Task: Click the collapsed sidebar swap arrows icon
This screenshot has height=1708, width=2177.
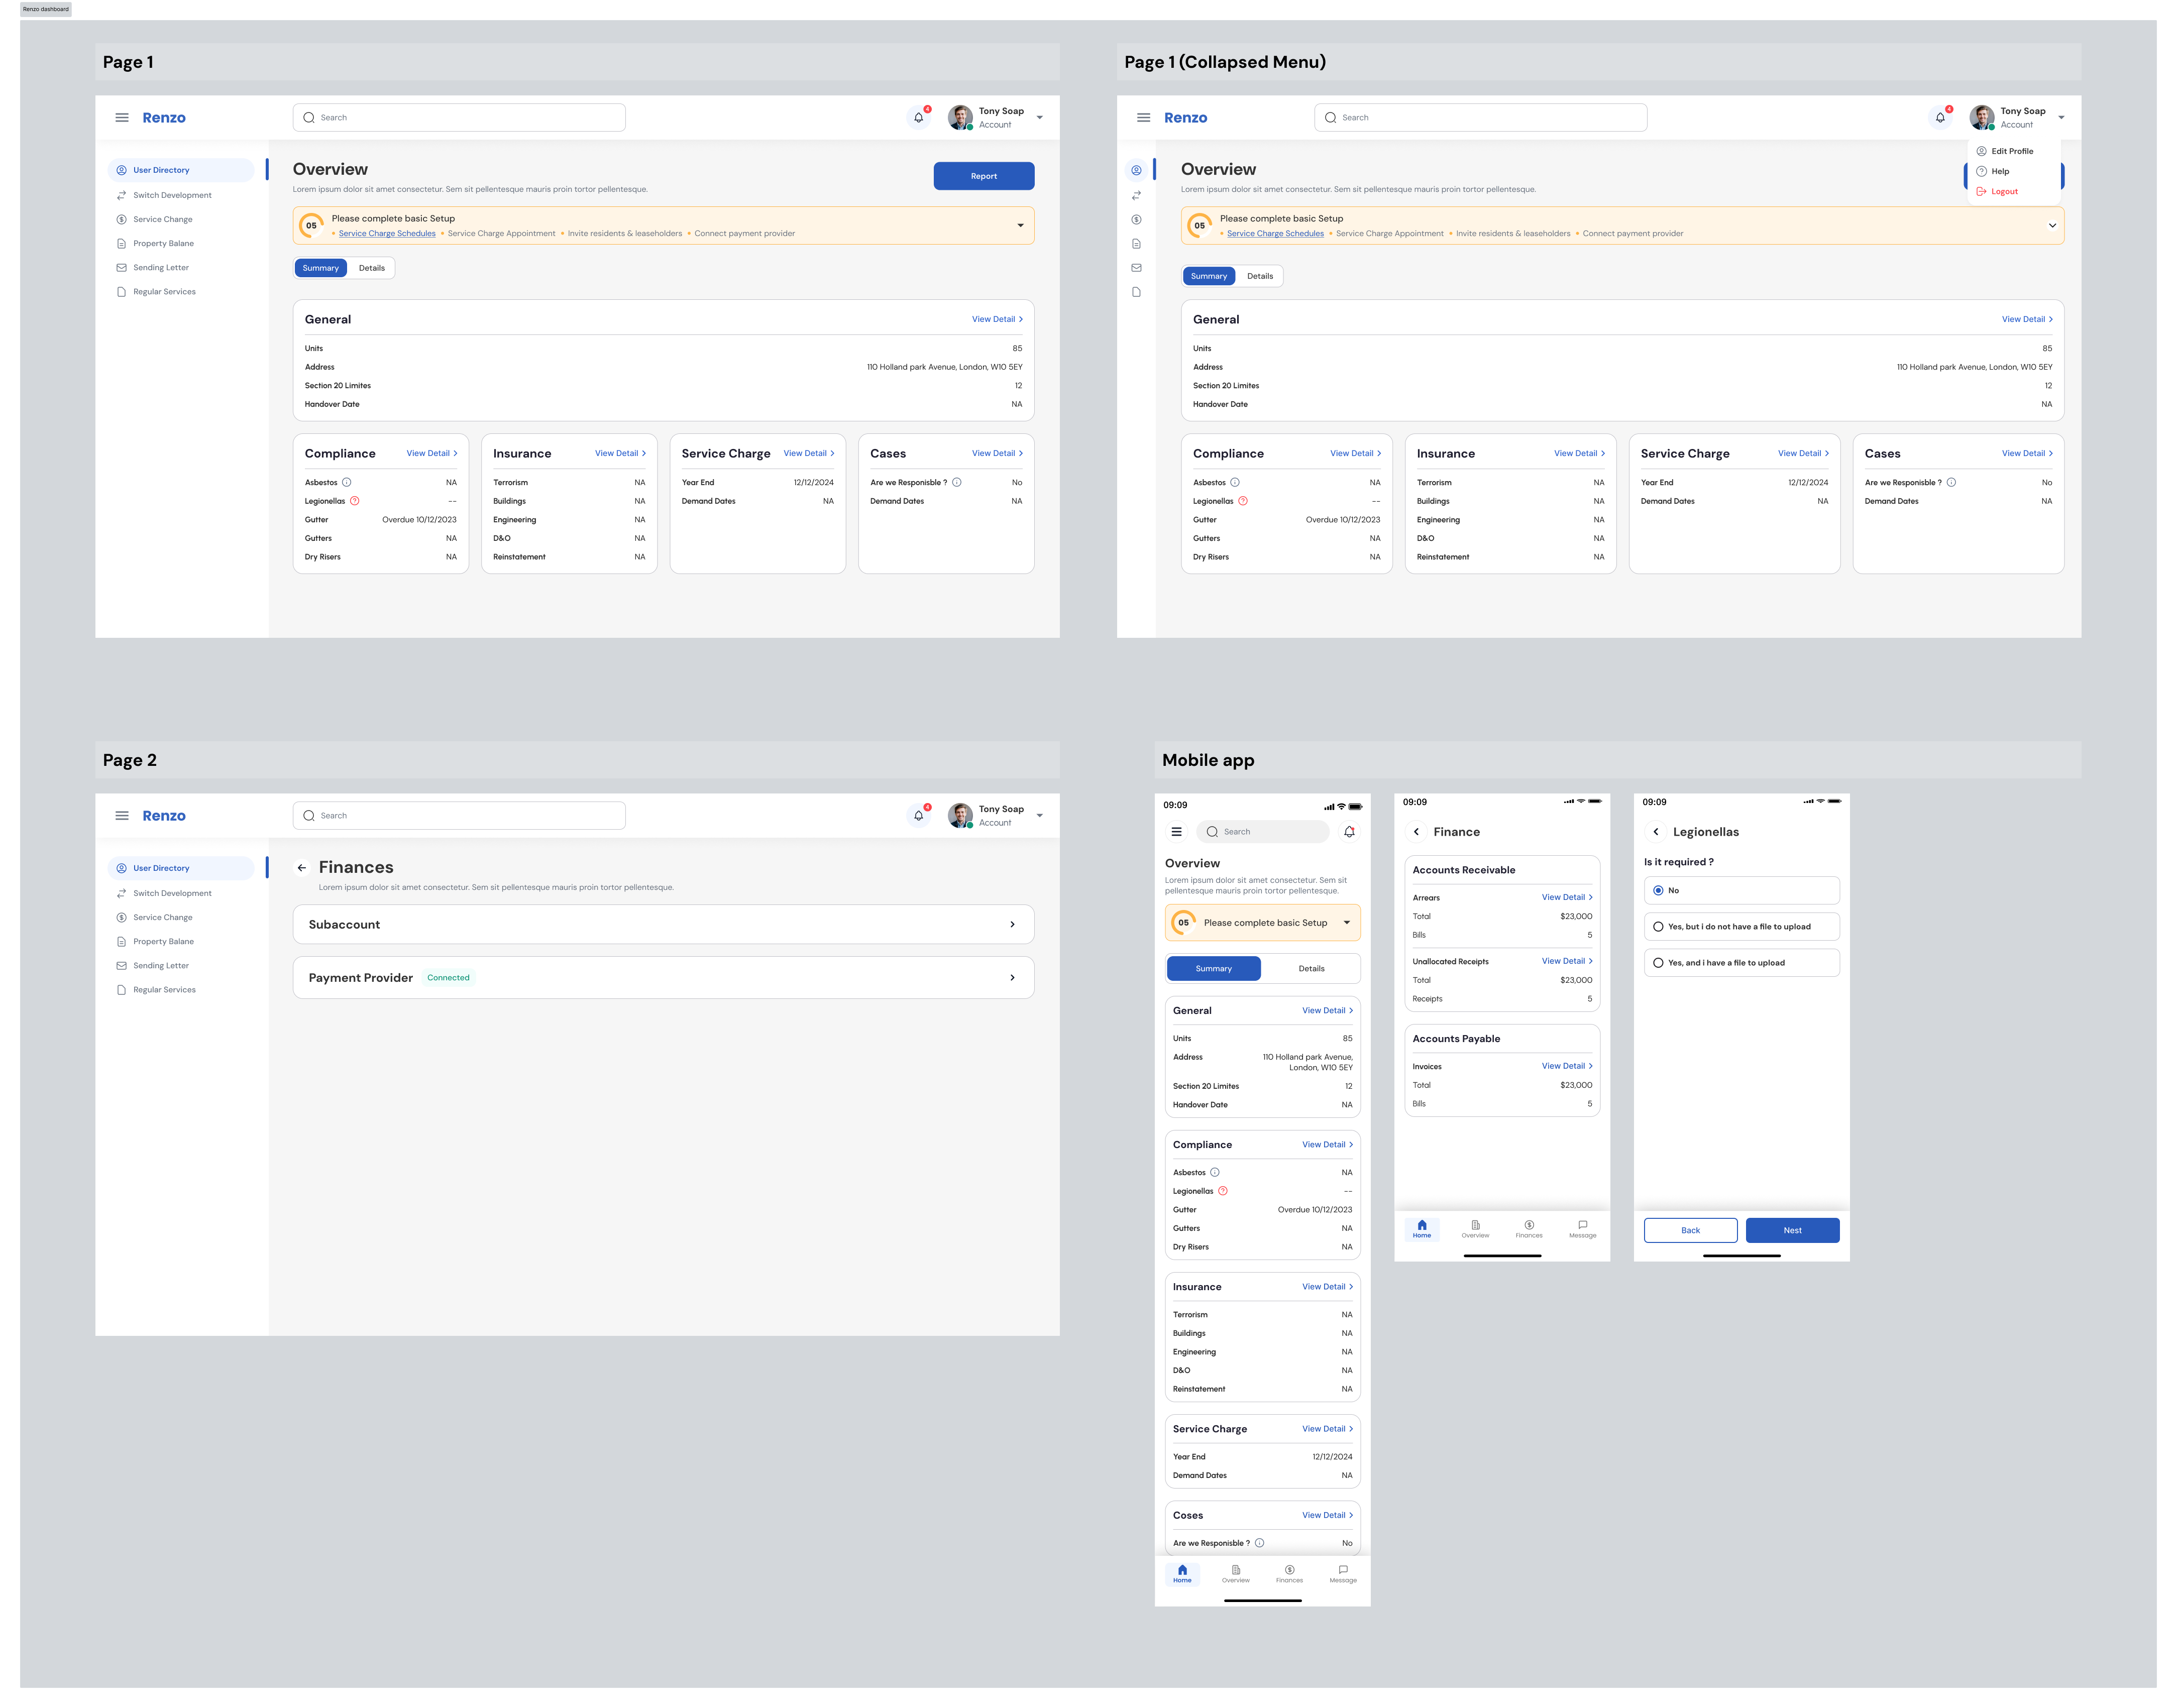Action: (1136, 196)
